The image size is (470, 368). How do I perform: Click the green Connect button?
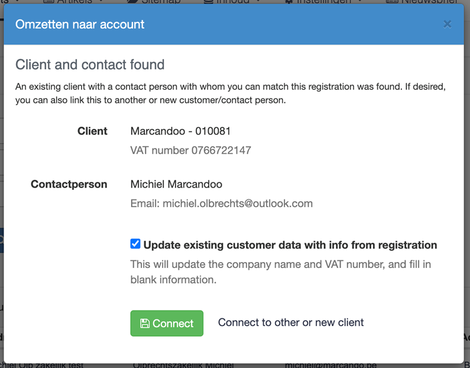(167, 323)
